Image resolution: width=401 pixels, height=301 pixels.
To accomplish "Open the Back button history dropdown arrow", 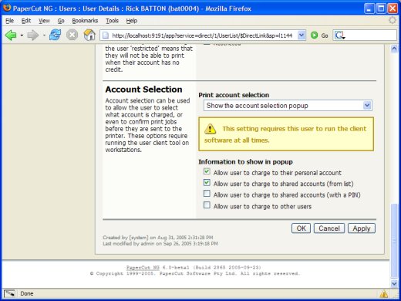I will click(22, 36).
